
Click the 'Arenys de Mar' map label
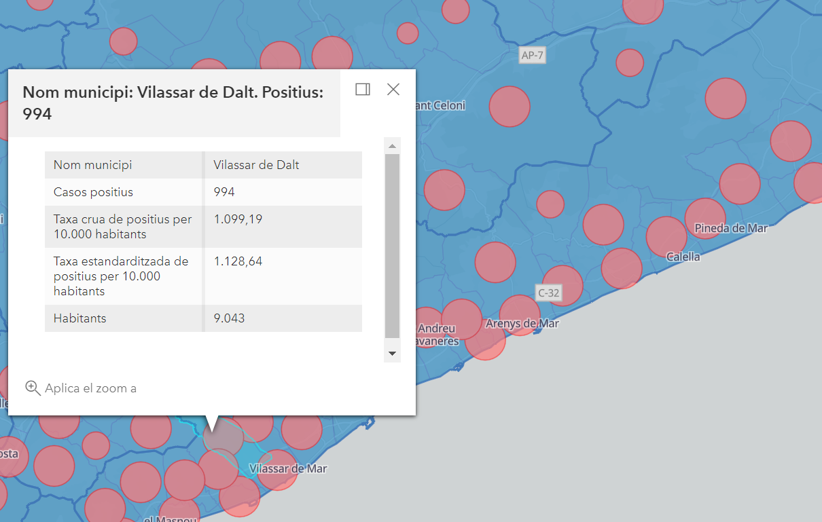pos(522,323)
